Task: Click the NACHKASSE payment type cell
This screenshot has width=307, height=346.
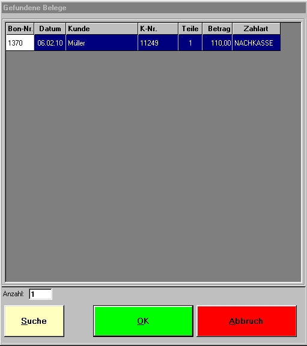Action: click(x=257, y=43)
